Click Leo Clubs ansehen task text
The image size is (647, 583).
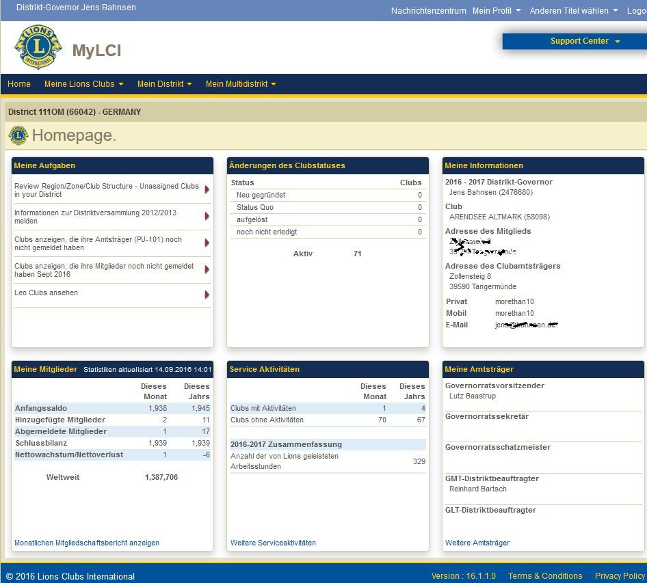coord(47,293)
